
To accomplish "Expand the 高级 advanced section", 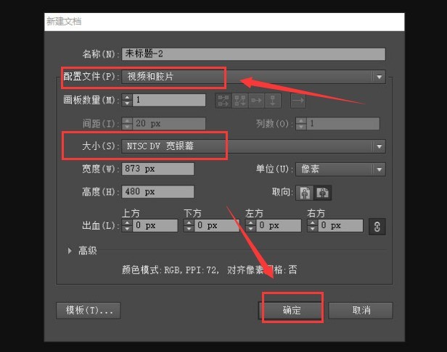I will tap(70, 251).
